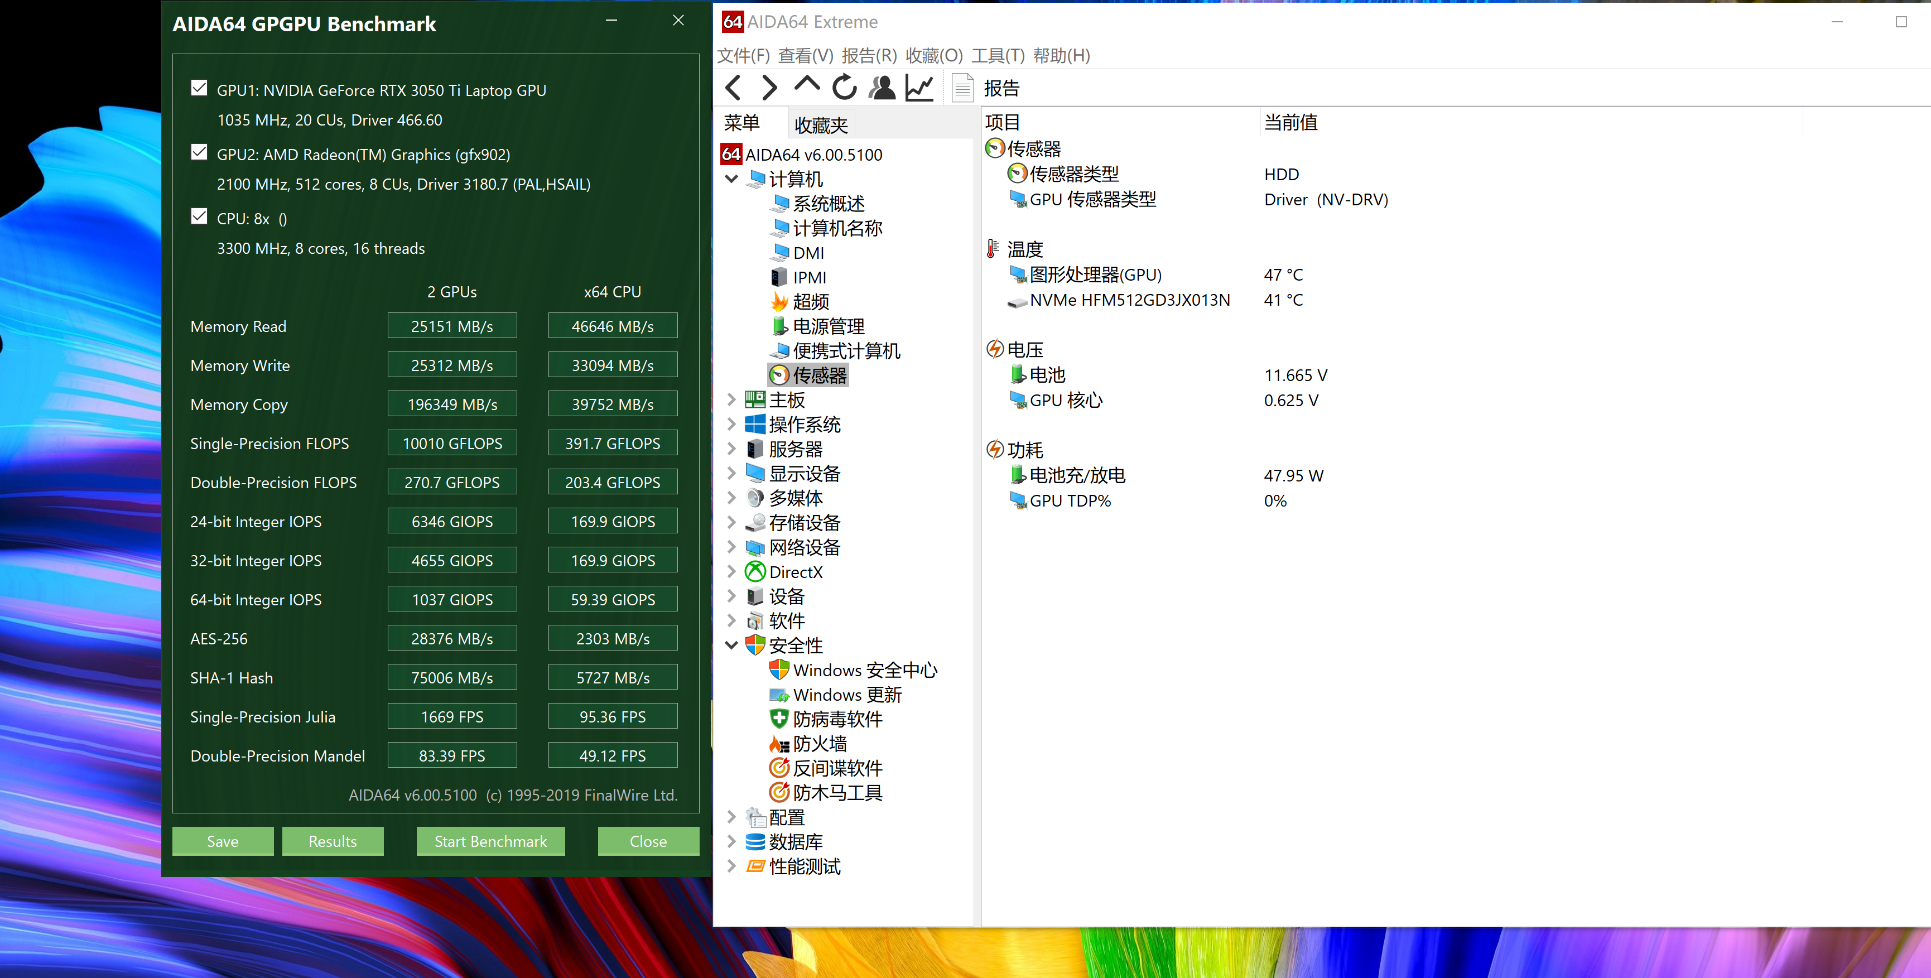Click the Close button in benchmark dialog
Image resolution: width=1931 pixels, height=978 pixels.
click(648, 842)
